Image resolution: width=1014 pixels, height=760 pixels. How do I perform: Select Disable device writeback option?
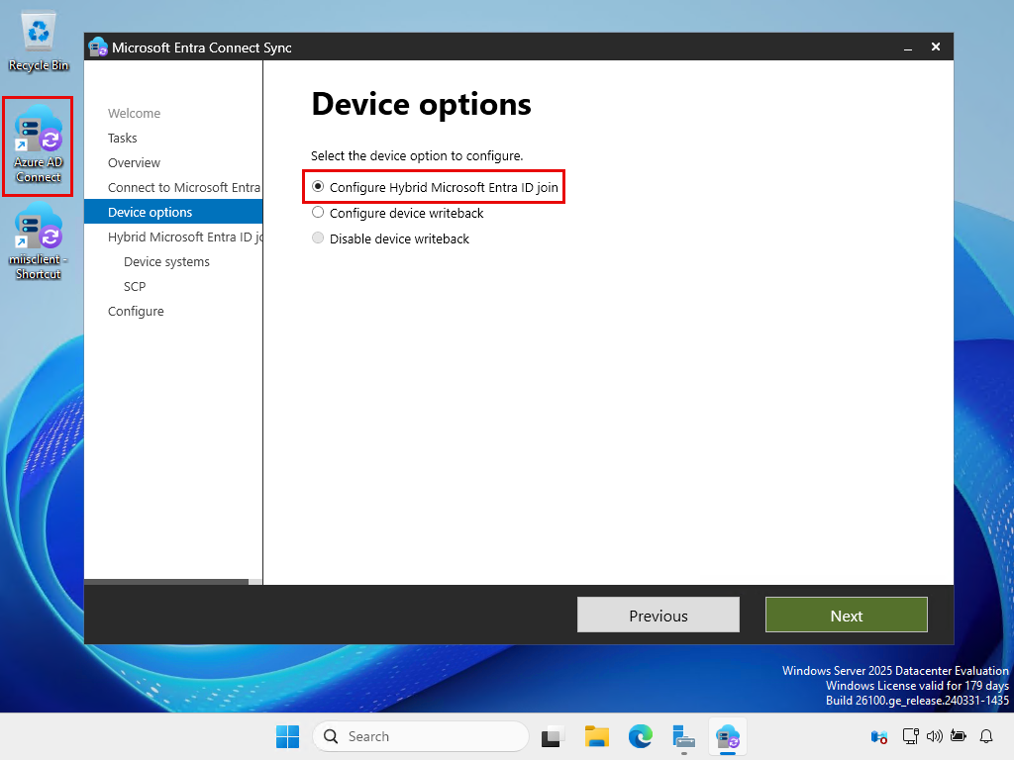390,239
